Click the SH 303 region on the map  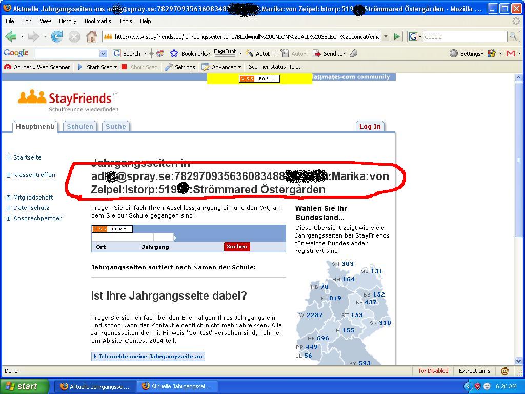(x=342, y=264)
